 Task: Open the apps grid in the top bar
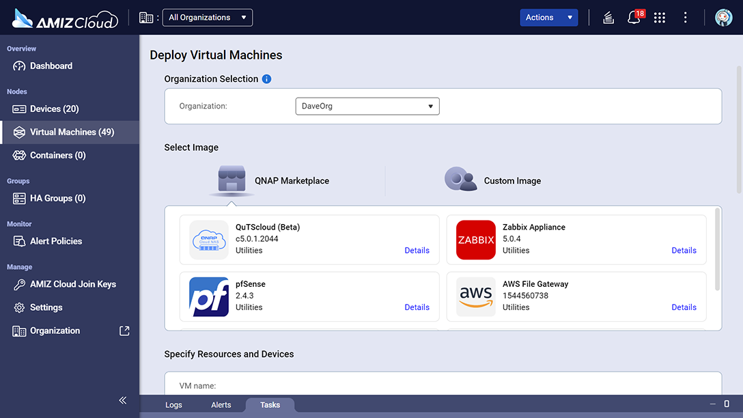(659, 17)
